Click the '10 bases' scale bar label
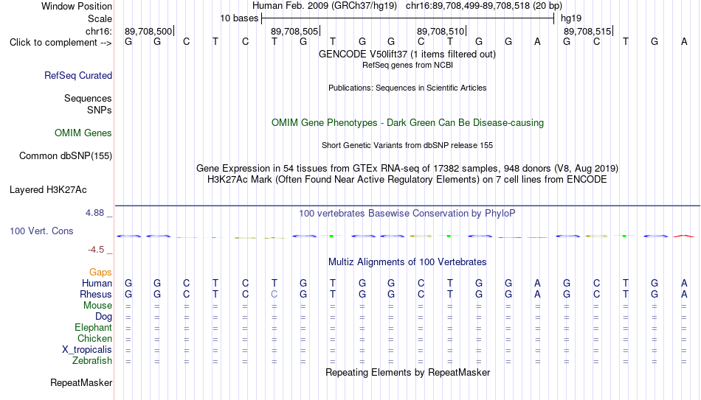 [x=239, y=18]
